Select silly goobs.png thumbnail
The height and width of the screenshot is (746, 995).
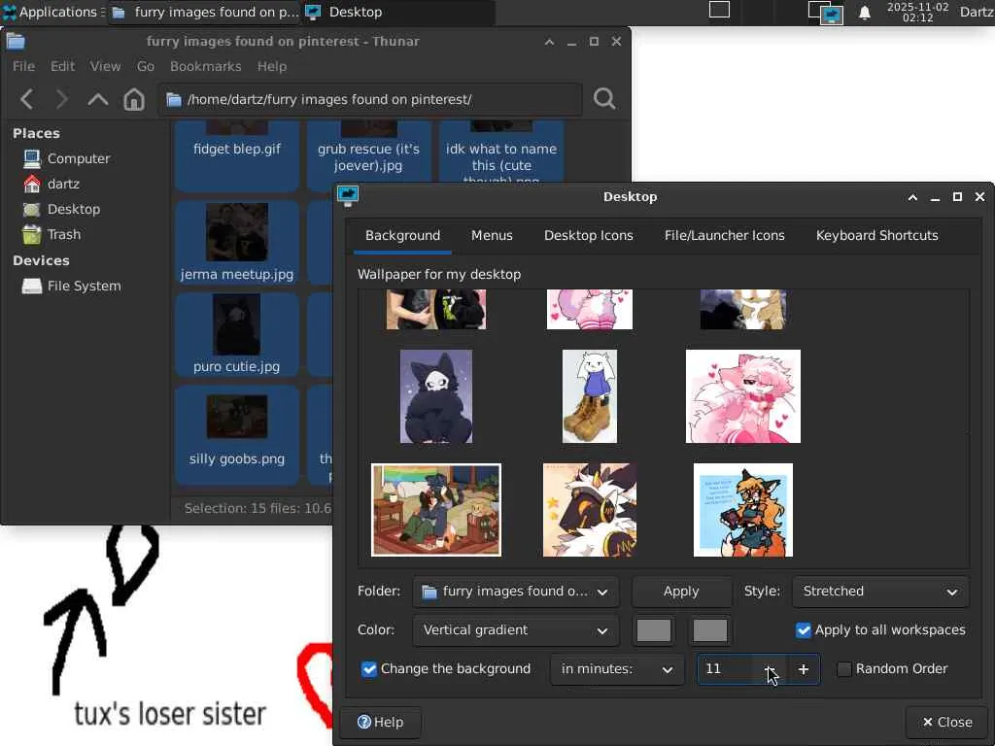tap(237, 416)
